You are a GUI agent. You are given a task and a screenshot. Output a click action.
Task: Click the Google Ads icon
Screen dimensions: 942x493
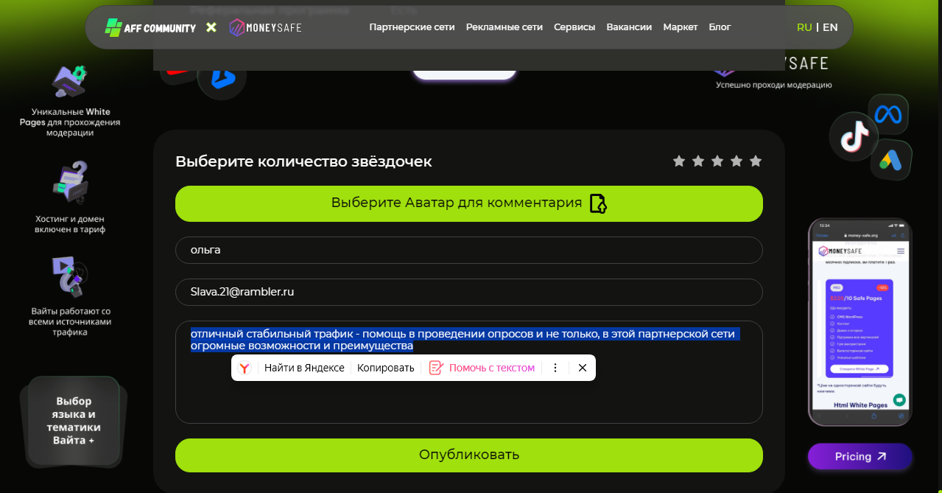pos(890,161)
